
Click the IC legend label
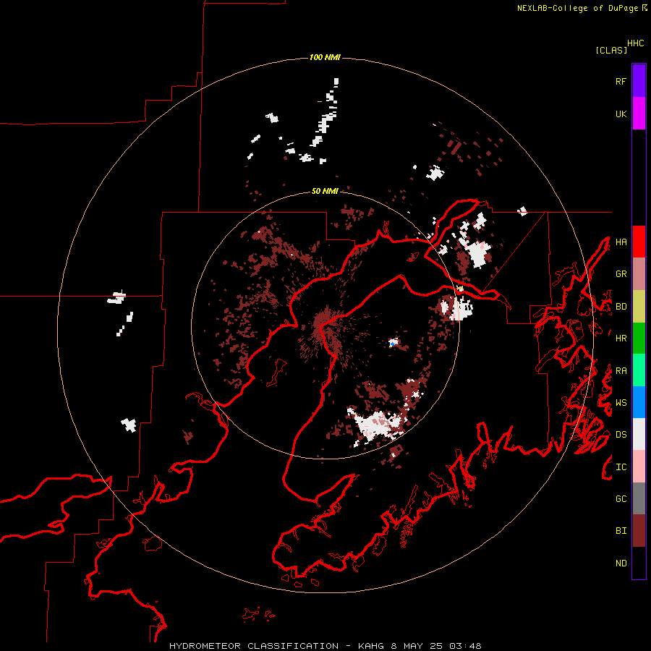621,467
